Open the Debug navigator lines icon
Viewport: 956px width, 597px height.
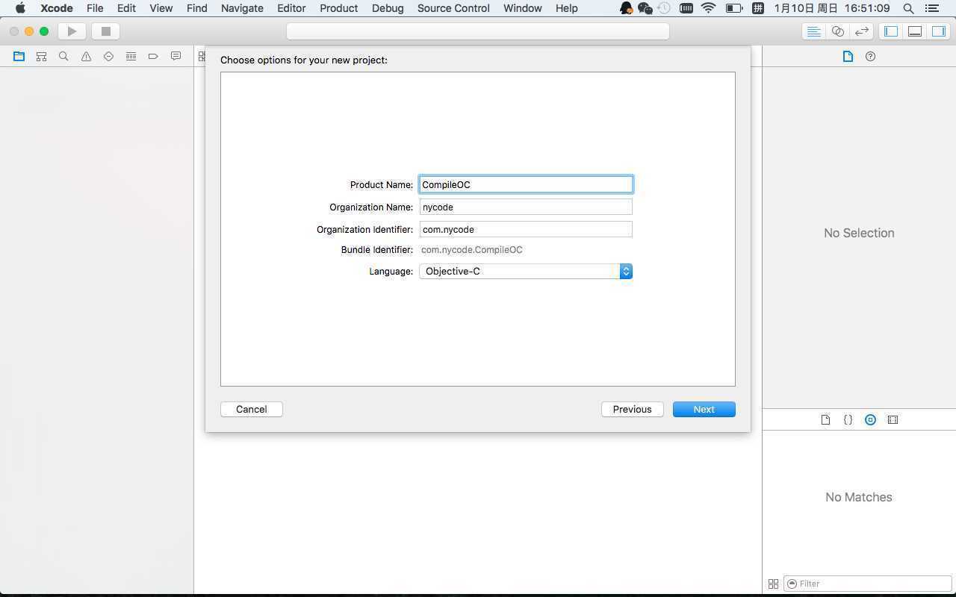(131, 56)
